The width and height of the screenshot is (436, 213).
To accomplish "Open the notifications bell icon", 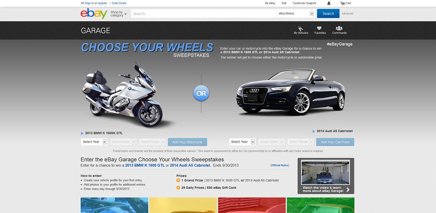I will click(329, 4).
